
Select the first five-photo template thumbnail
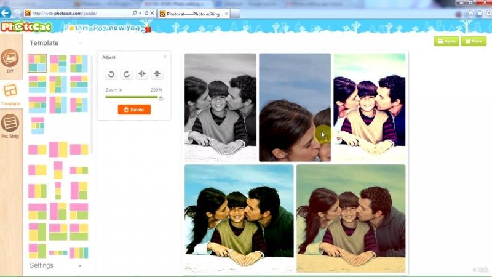37,63
